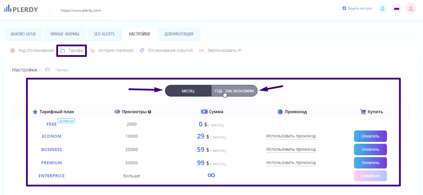Viewport: 423px width, 195px height.
Task: Click the icon beside Отслеживание событий
Action: click(142, 51)
